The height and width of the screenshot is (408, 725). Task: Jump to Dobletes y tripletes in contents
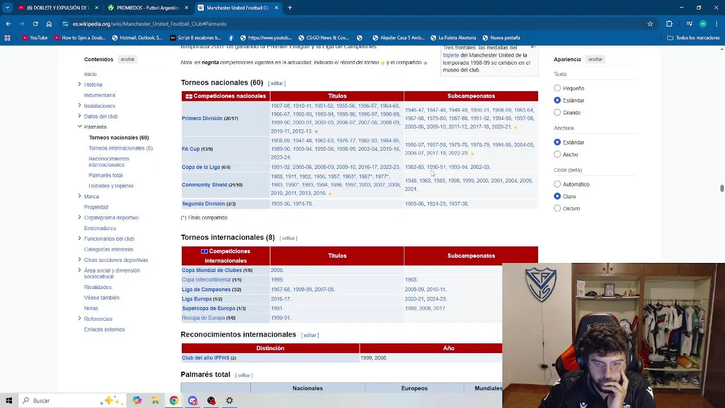(111, 186)
